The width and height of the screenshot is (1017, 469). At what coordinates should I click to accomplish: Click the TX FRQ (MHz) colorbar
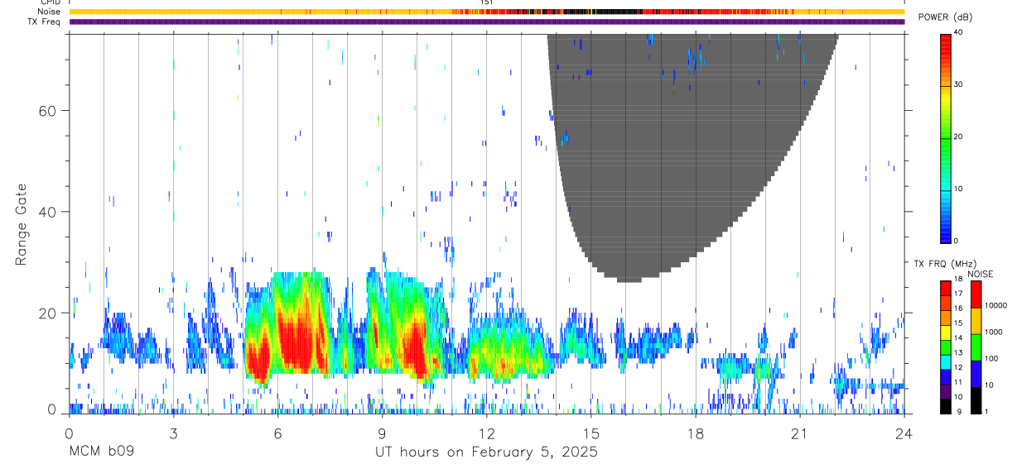coord(946,347)
